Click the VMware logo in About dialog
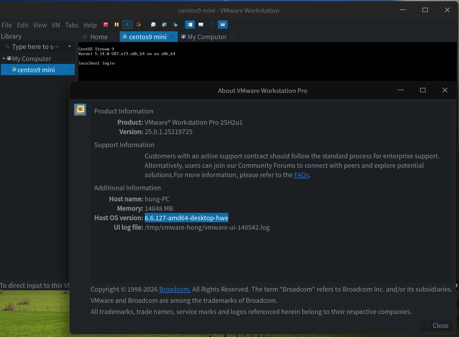The image size is (459, 337). (80, 110)
